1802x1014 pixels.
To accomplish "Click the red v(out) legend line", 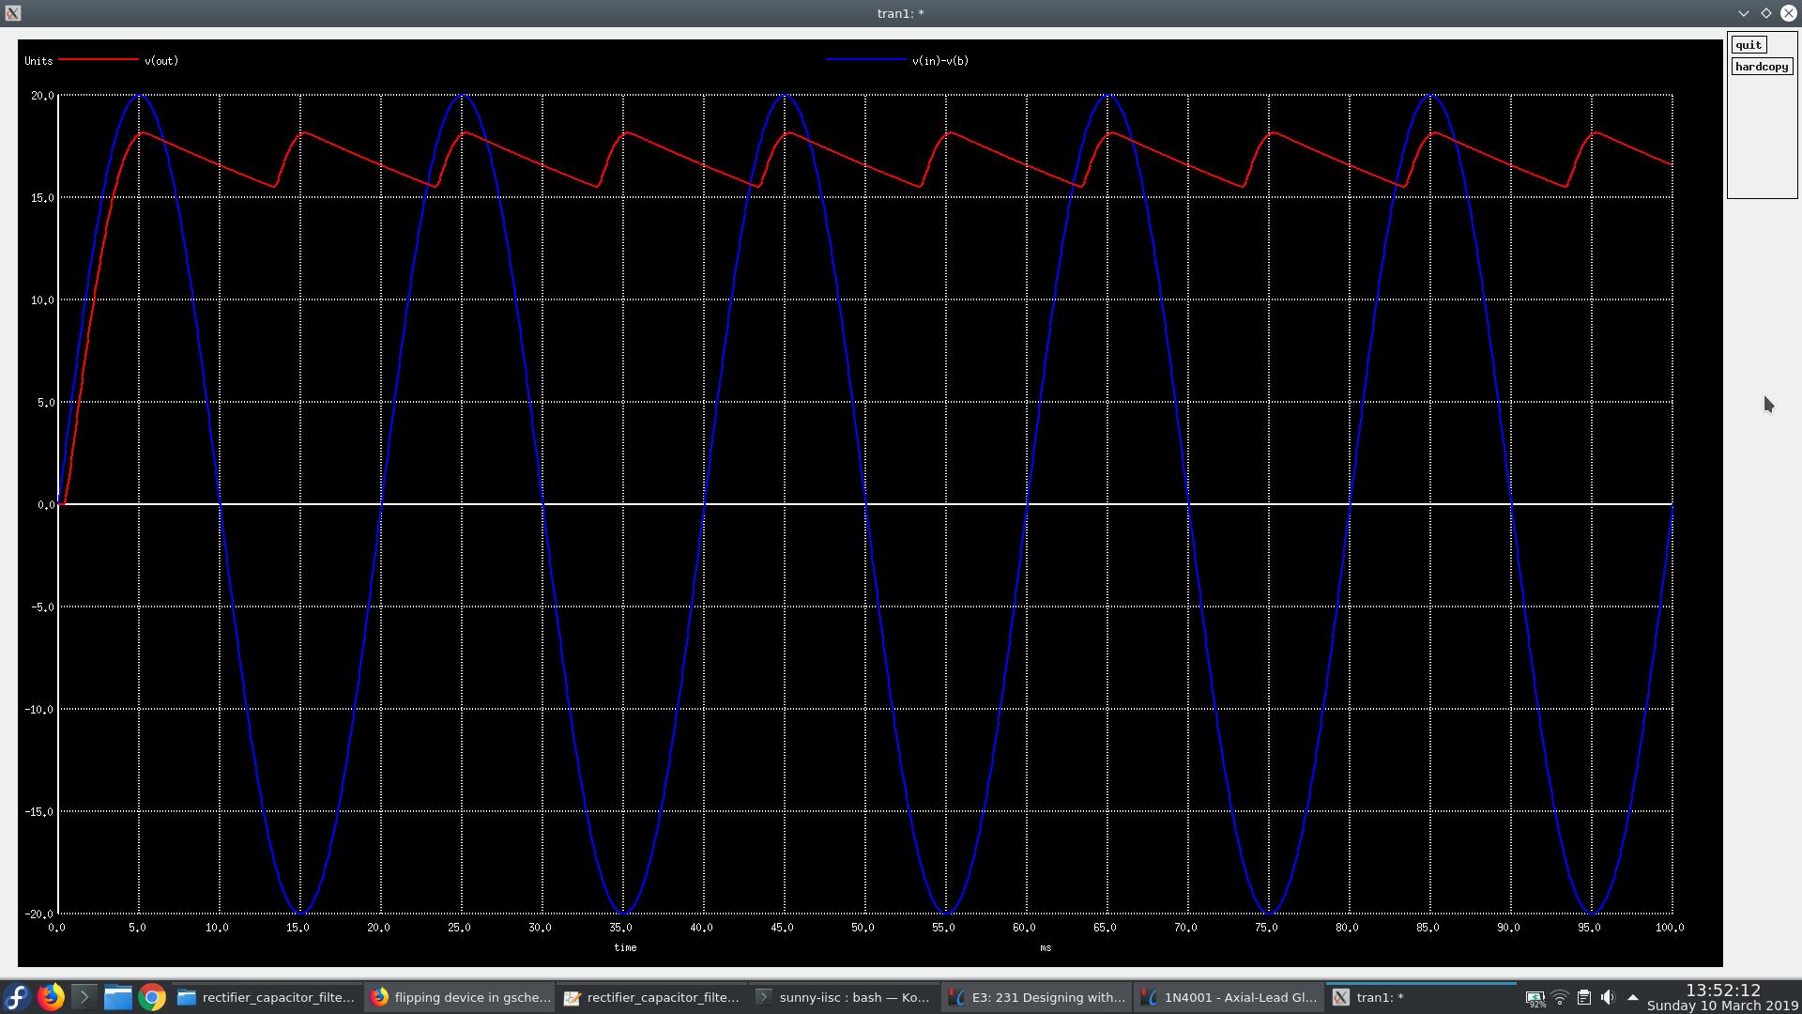I will click(99, 60).
